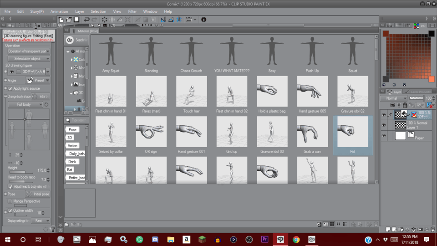Click the Initial pose button

(x=38, y=194)
